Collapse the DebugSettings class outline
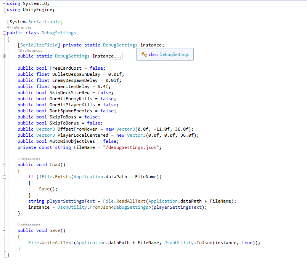 point(4,33)
